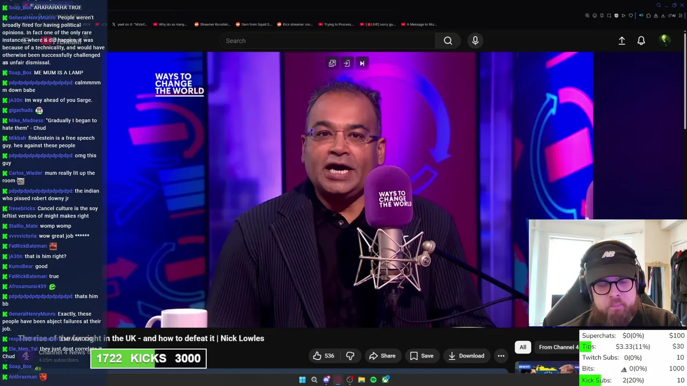Click the 'Kick Subs:' donation goal label
Viewport: 687px width, 386px height.
coord(596,380)
